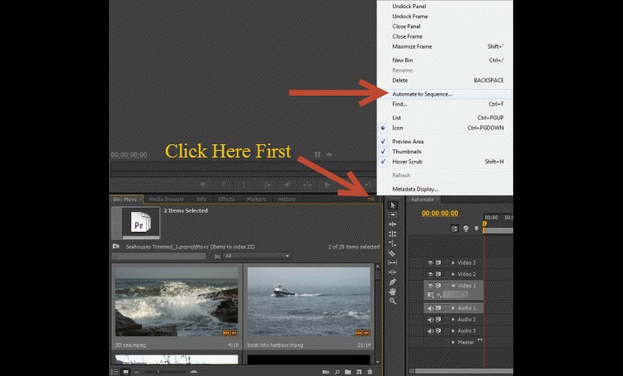Expand the Video 2 track
Image resolution: width=623 pixels, height=376 pixels.
point(453,274)
